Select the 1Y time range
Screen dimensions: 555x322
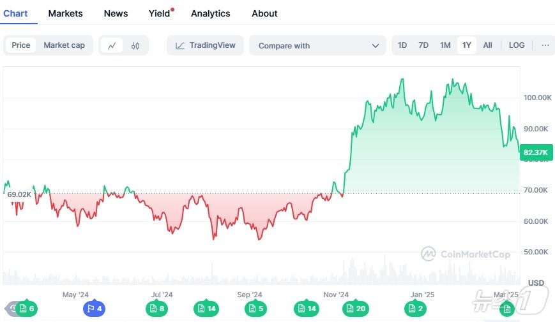tap(467, 45)
